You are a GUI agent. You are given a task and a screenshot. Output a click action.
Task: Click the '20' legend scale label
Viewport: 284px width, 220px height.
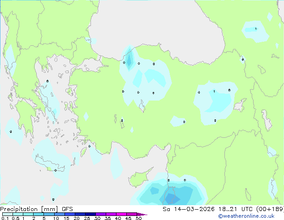(77, 218)
